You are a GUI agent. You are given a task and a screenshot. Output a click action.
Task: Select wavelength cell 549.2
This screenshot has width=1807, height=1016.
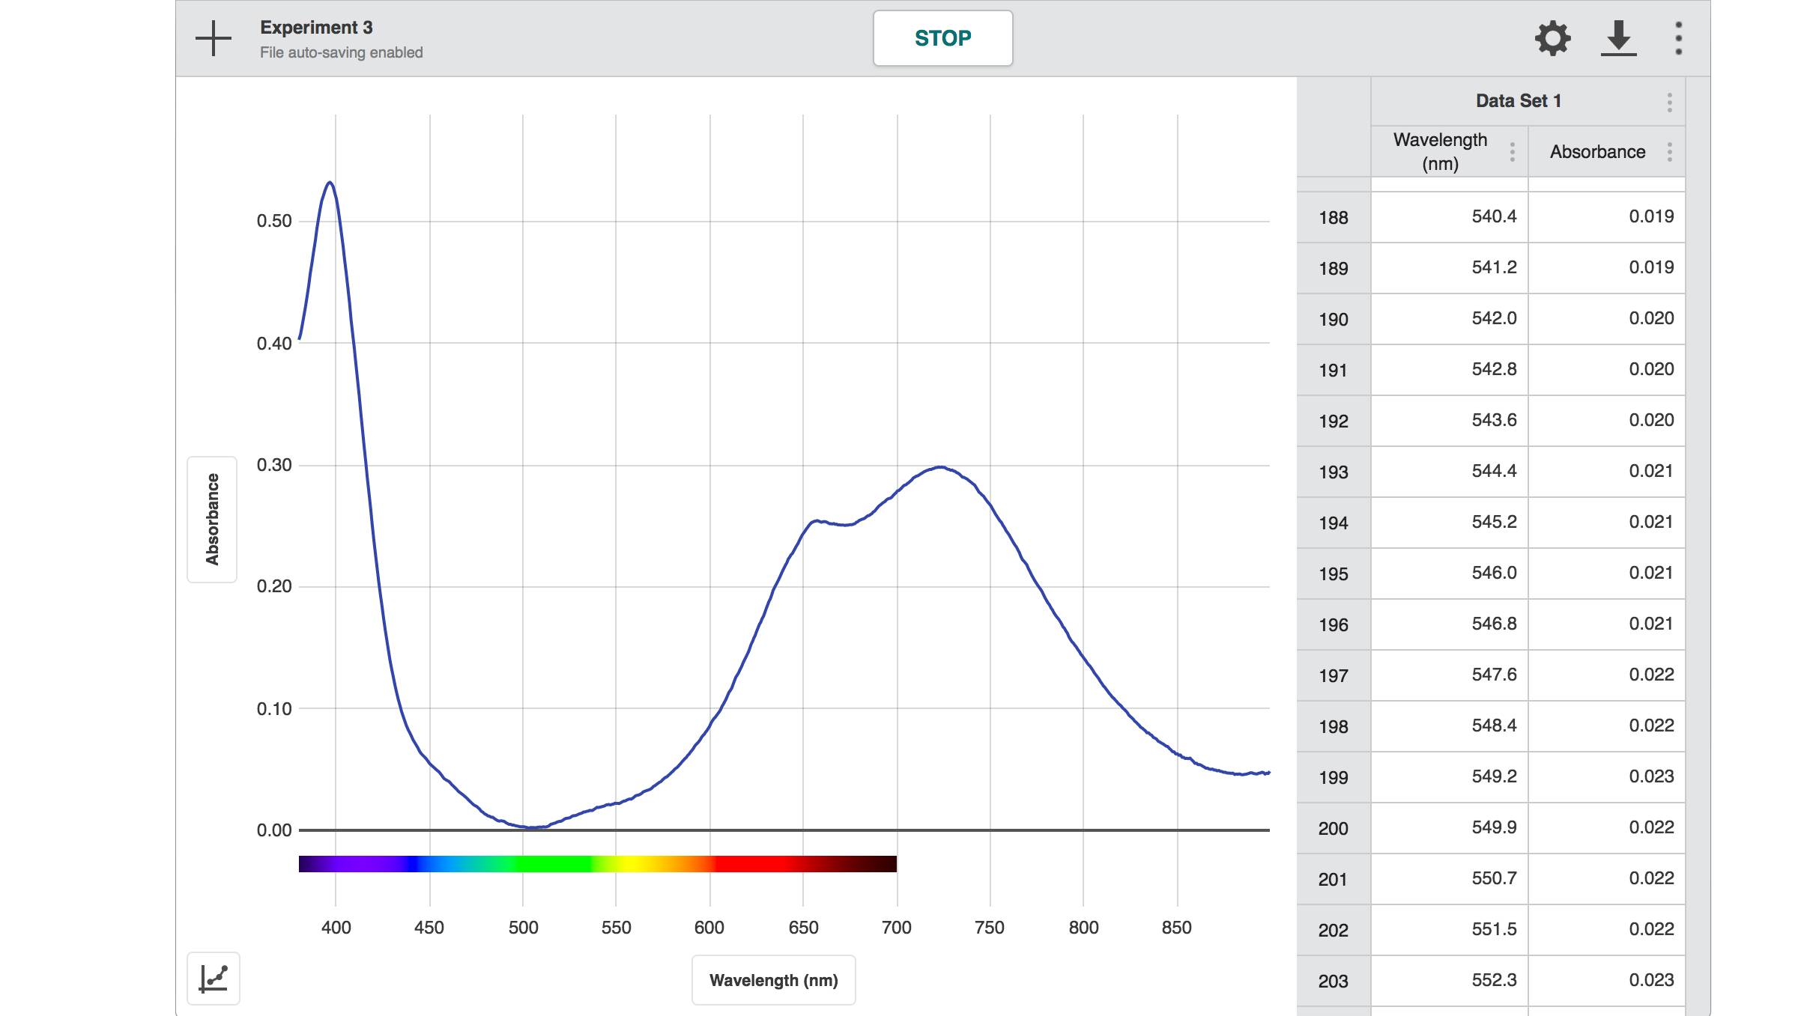point(1450,776)
